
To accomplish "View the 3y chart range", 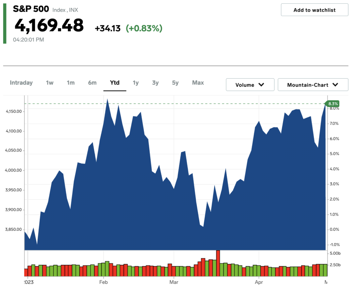I will pyautogui.click(x=155, y=83).
